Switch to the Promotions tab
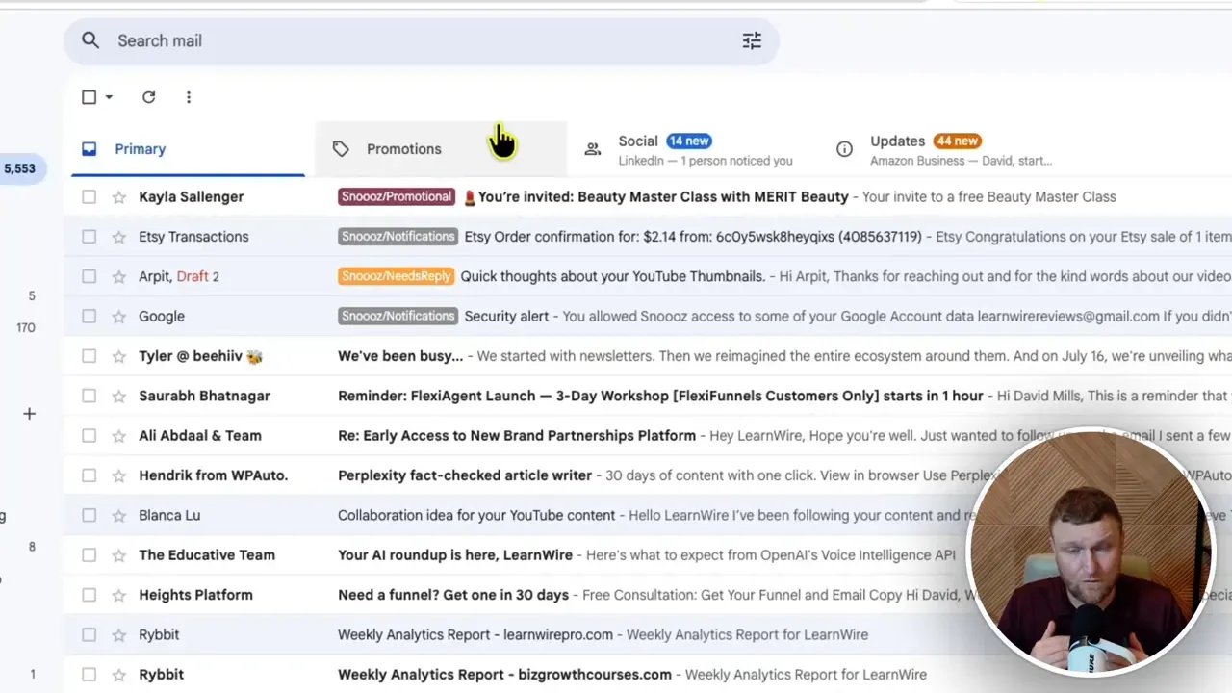Viewport: 1232px width, 693px height. pos(441,149)
